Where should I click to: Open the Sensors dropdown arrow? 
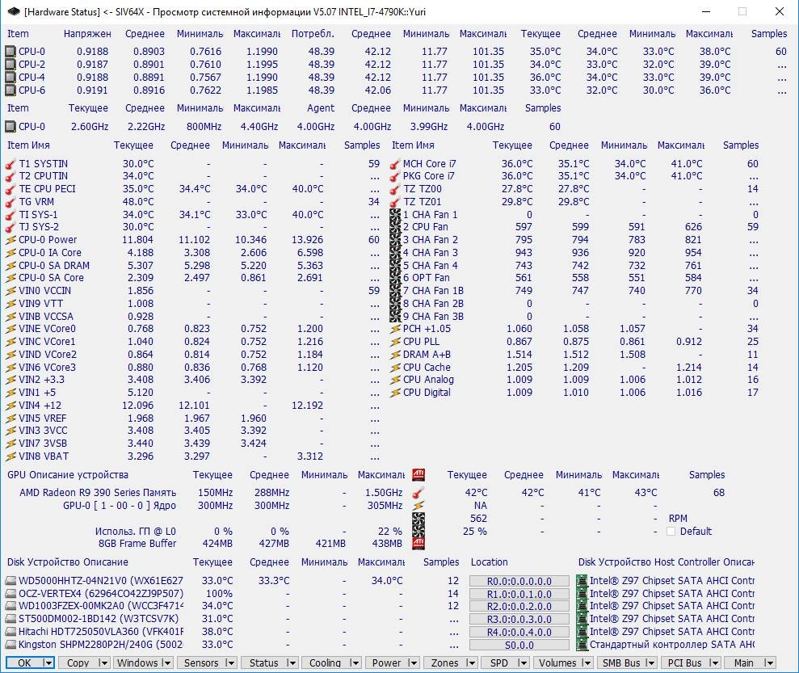point(230,662)
